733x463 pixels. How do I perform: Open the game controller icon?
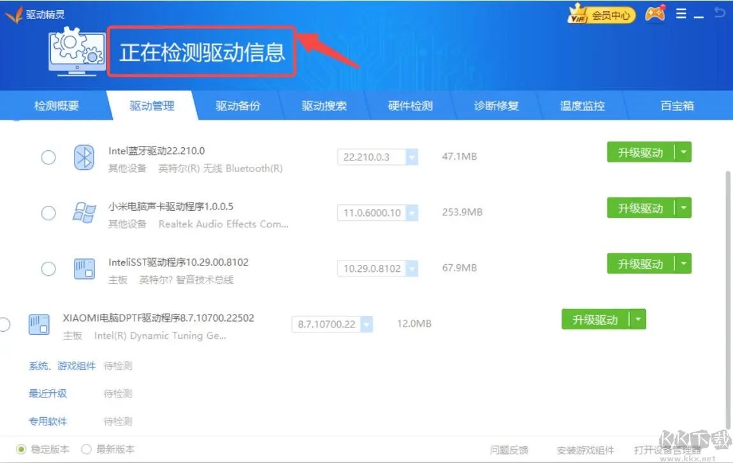tap(655, 13)
